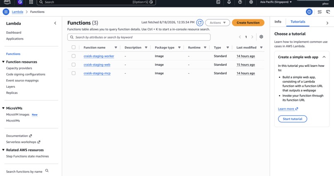Viewport: 334px width, 176px height.
Task: Click '14 hours ago' for craizk-staging-worker
Action: click(246, 56)
